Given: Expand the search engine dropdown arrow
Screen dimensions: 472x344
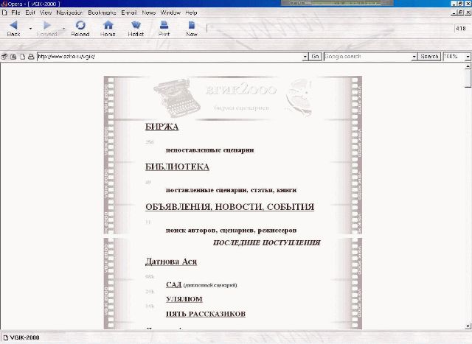Looking at the screenshot, I should click(414, 57).
